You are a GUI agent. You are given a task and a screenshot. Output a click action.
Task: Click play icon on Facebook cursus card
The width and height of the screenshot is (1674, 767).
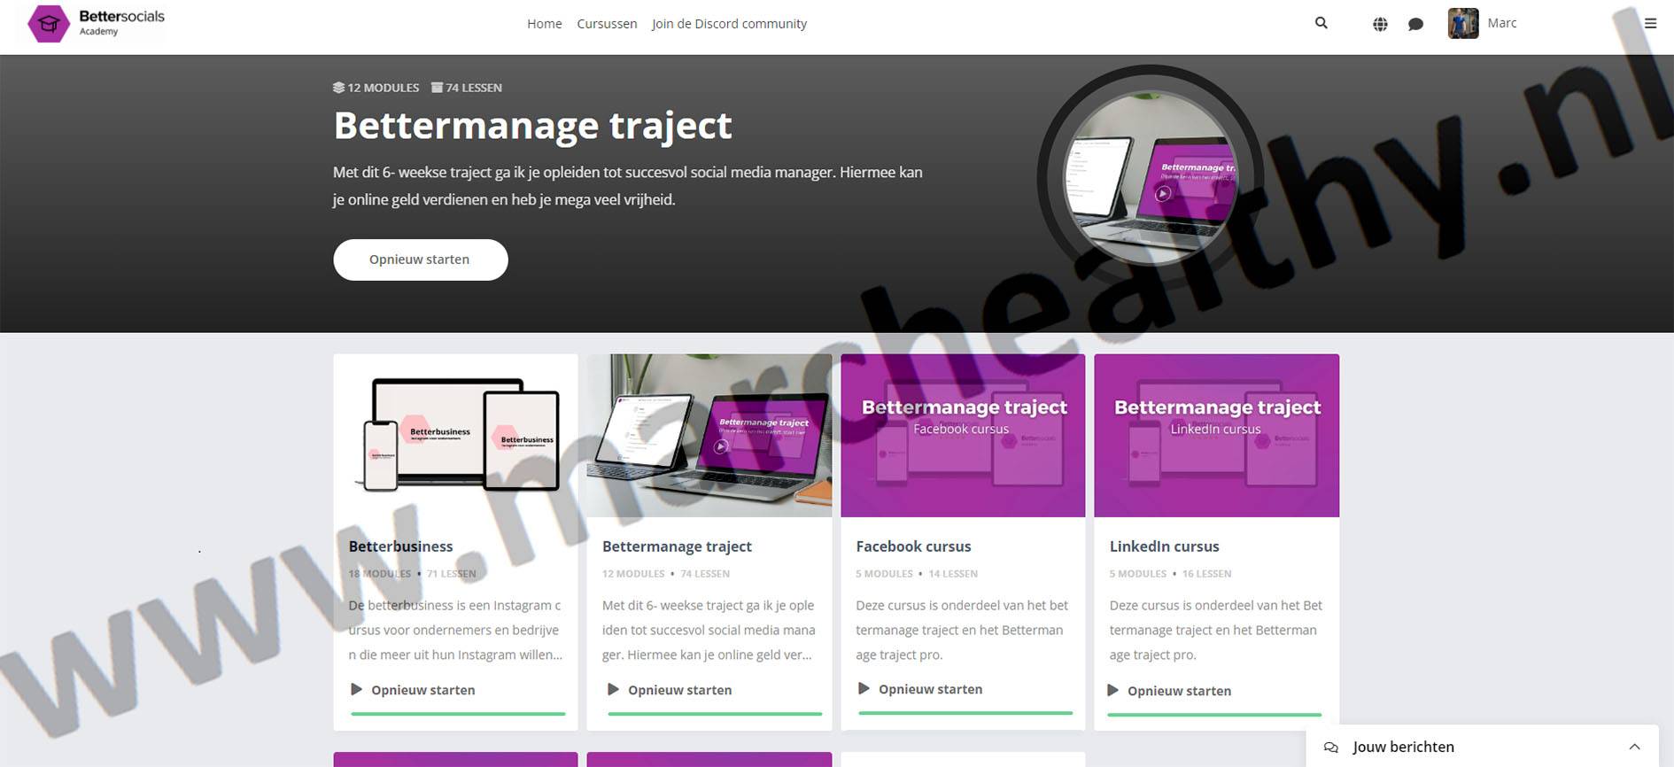click(x=864, y=688)
